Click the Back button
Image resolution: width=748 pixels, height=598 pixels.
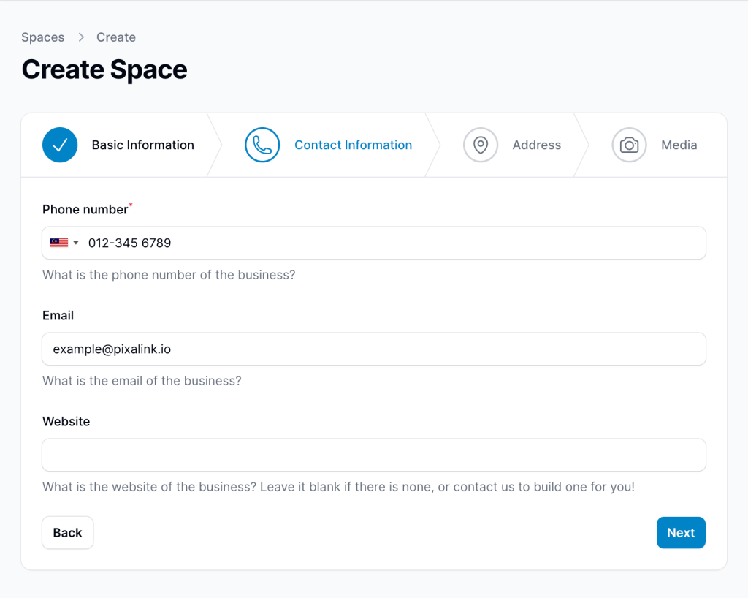point(68,533)
